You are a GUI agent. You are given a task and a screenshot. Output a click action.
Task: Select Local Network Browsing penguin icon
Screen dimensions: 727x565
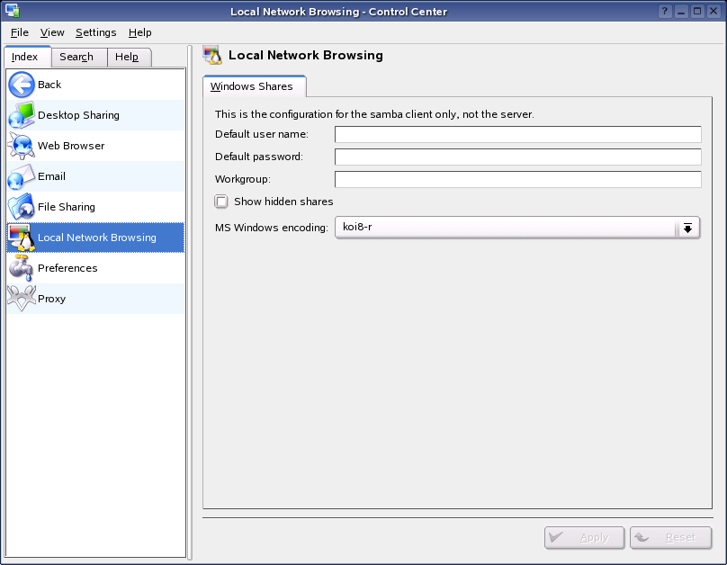coord(22,238)
